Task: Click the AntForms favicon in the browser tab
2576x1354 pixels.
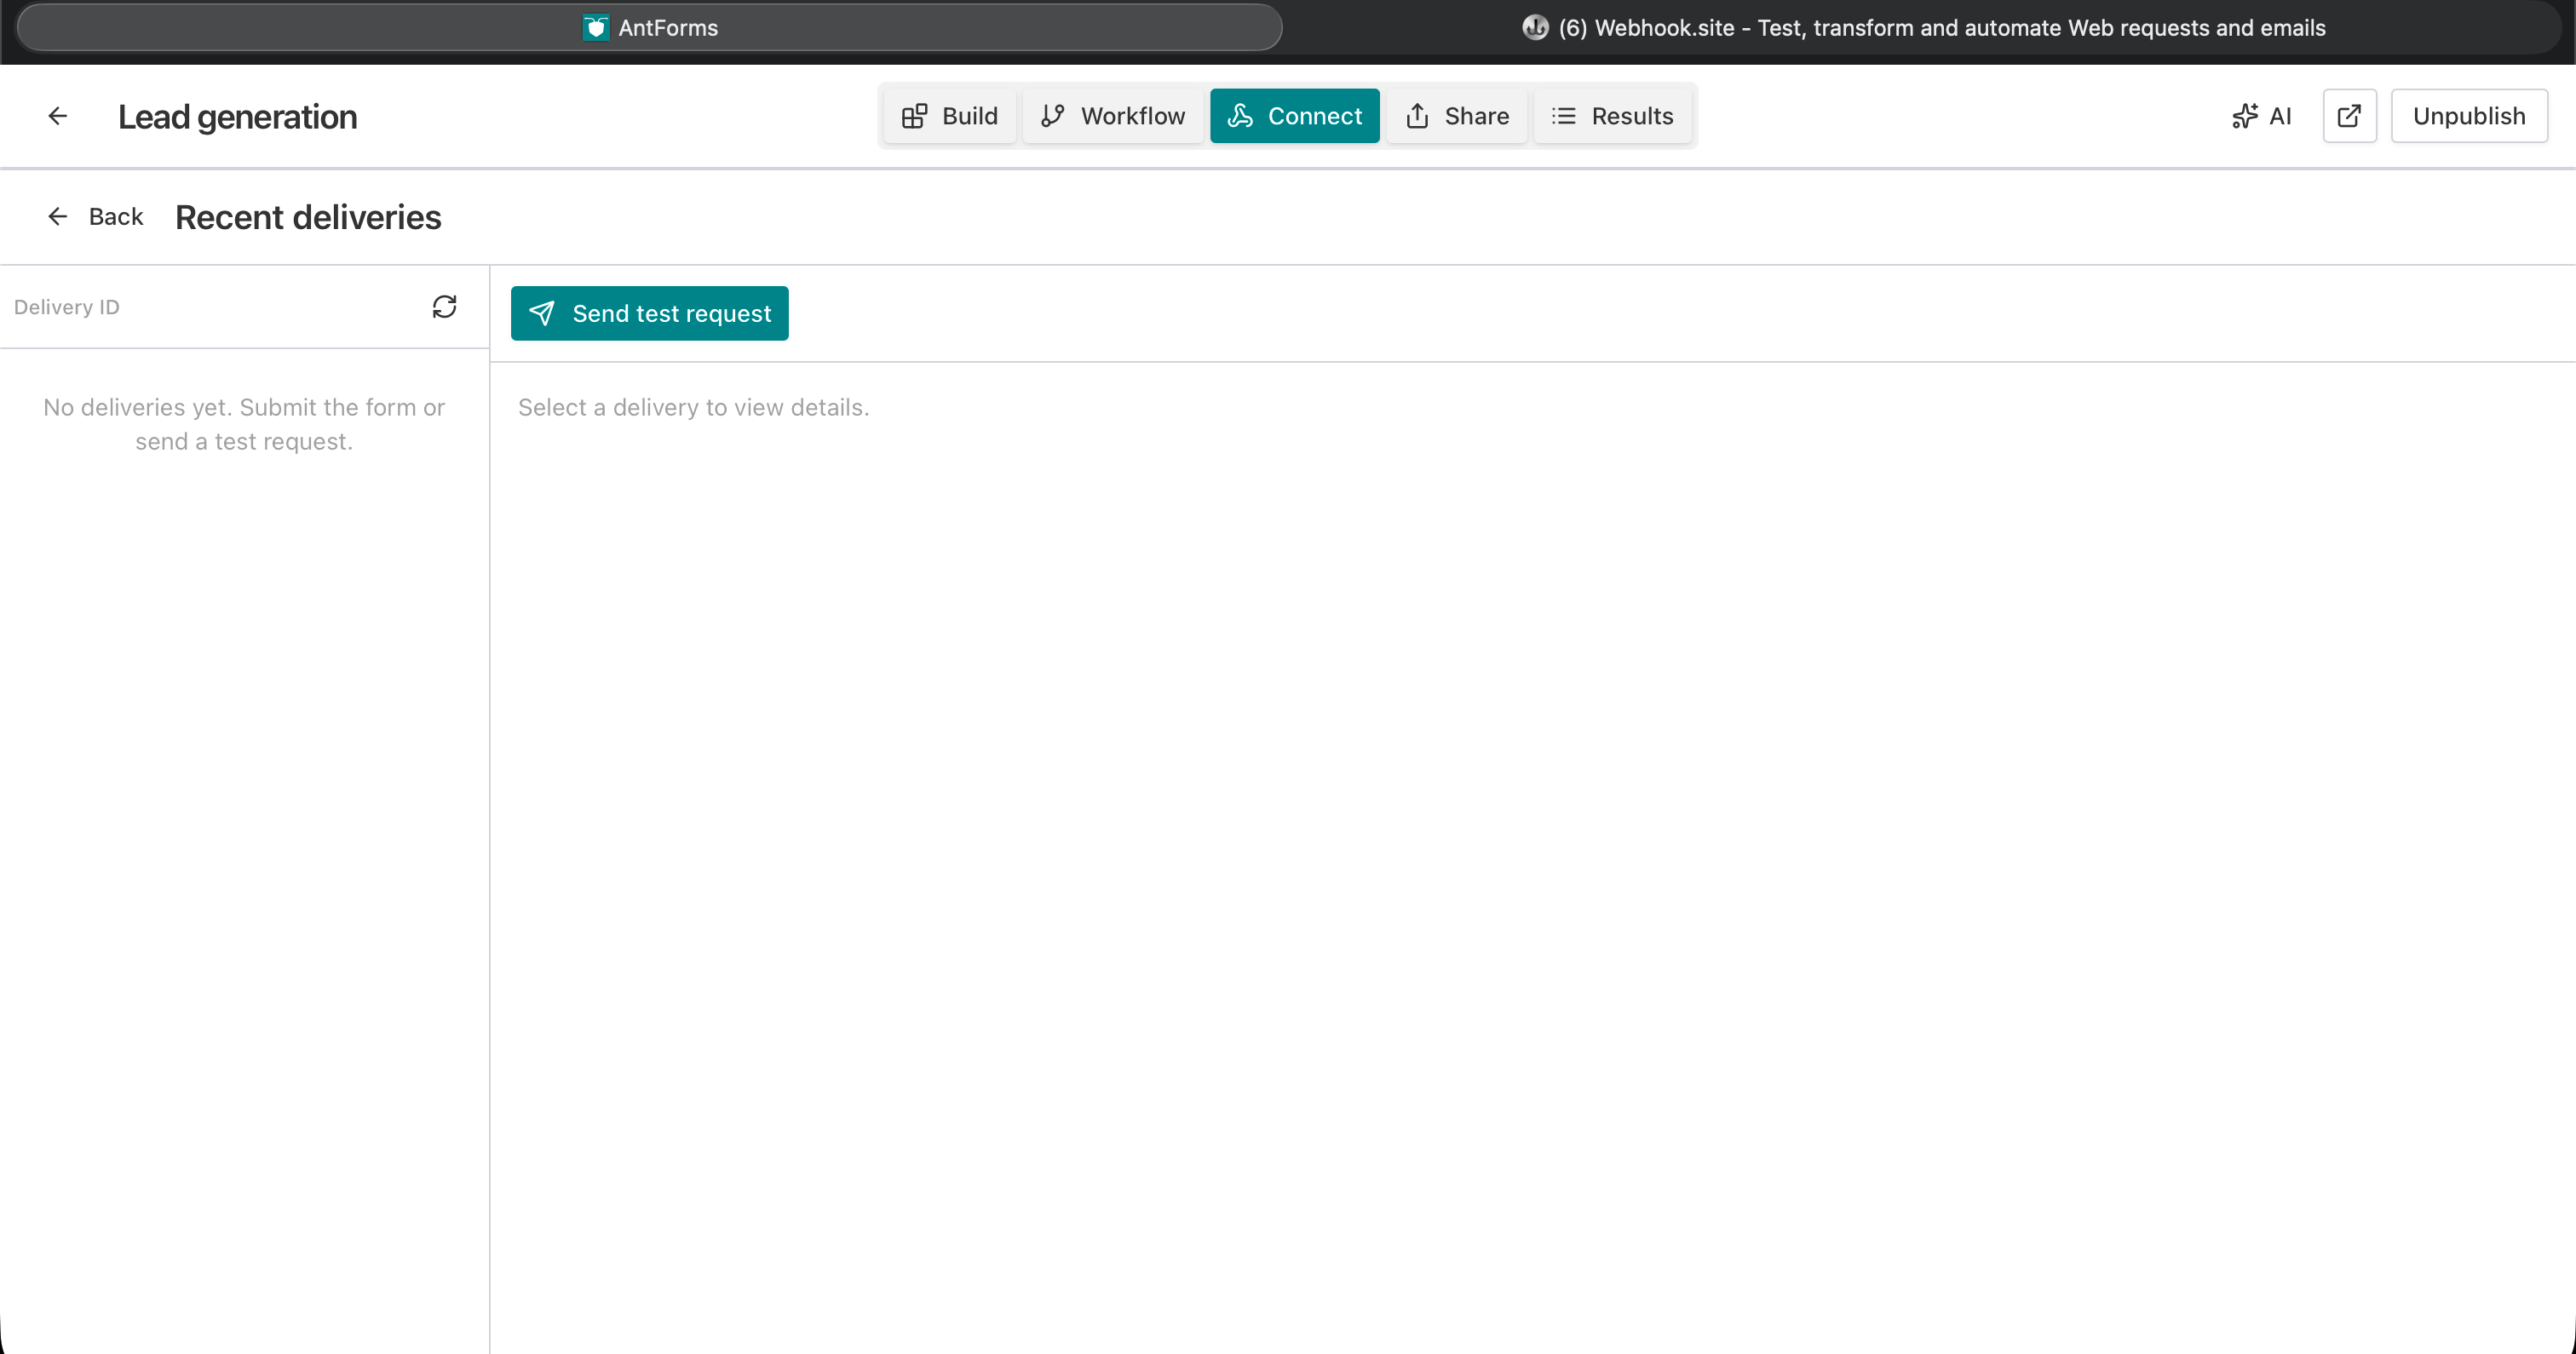Action: pyautogui.click(x=596, y=27)
